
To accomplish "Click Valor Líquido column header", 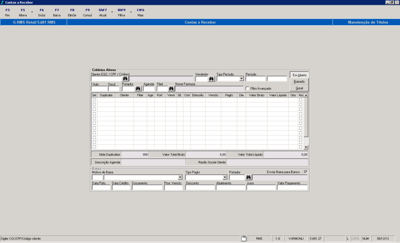I will tap(278, 95).
